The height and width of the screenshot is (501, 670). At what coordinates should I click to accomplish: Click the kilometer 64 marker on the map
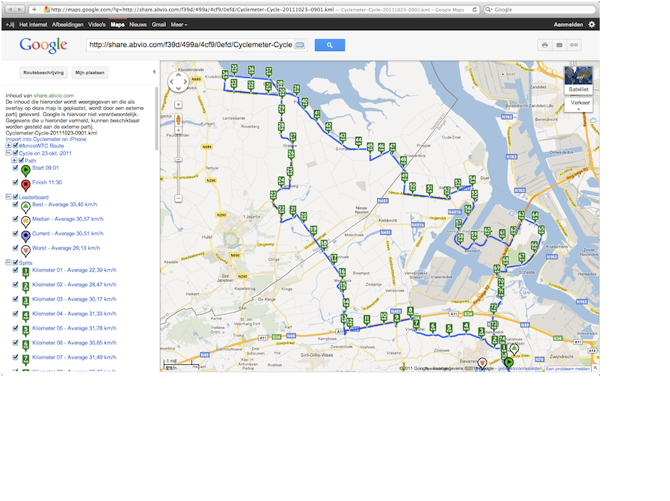[535, 217]
